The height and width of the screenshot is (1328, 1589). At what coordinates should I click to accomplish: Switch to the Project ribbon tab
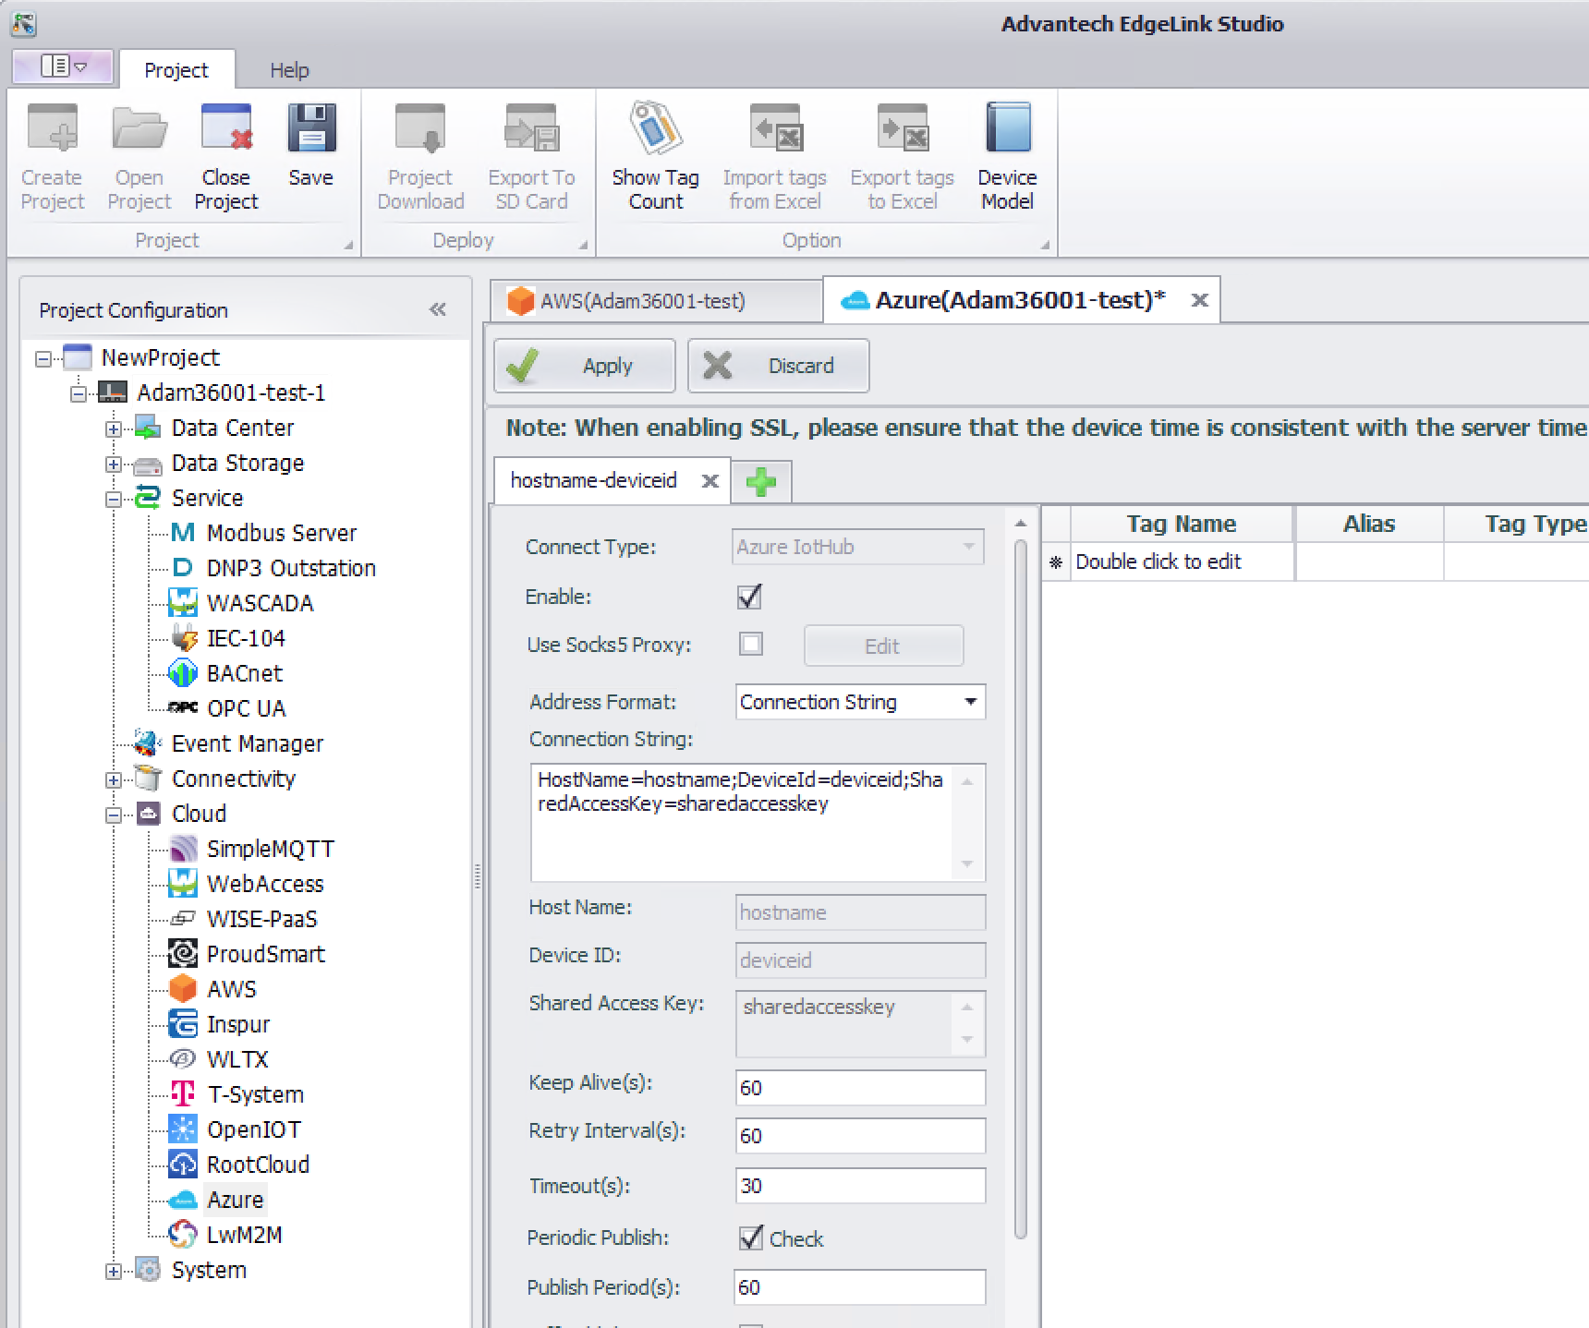point(176,70)
